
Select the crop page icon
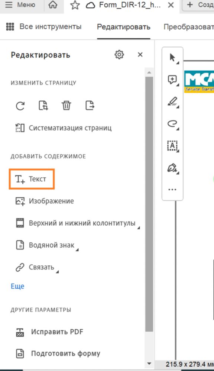[43, 106]
